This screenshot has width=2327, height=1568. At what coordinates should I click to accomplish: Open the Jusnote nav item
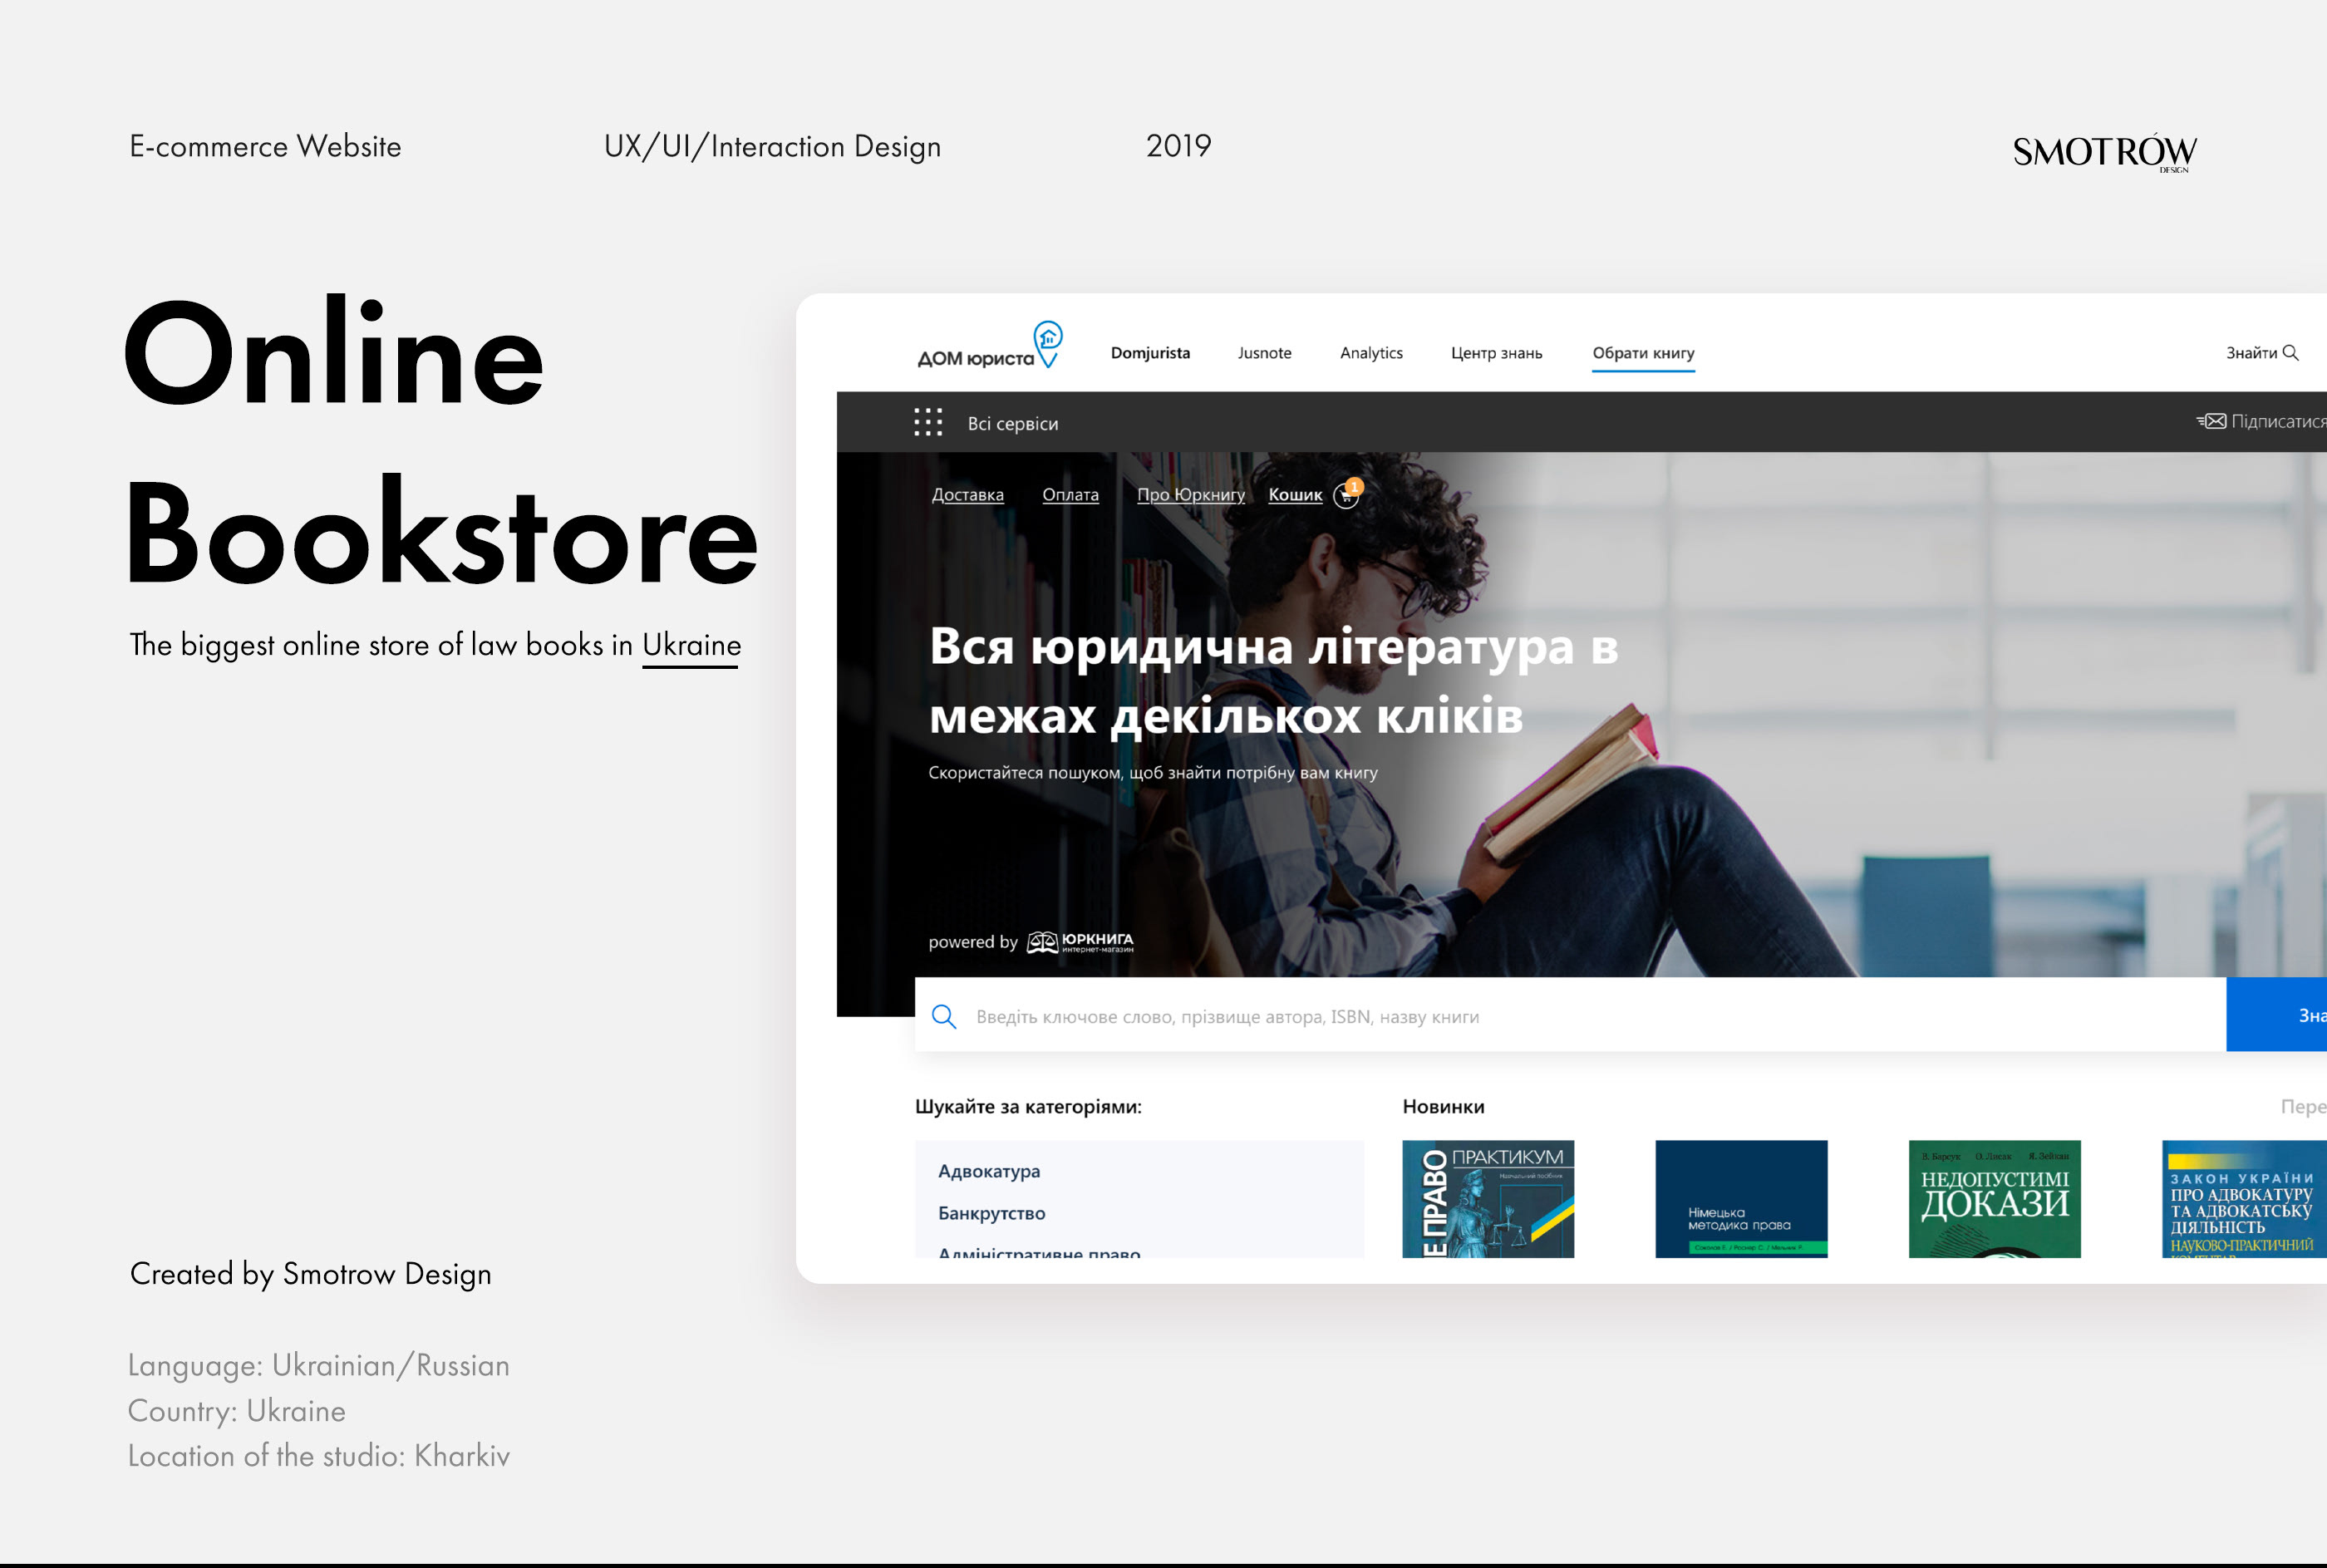pos(1264,353)
